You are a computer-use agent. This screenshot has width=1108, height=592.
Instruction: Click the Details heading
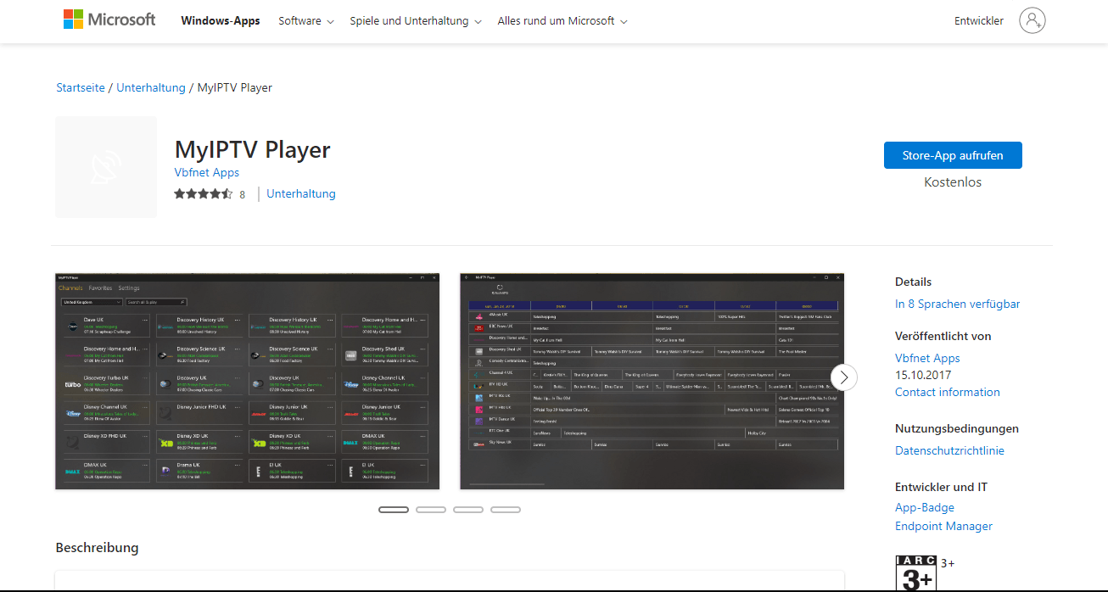[x=914, y=282]
